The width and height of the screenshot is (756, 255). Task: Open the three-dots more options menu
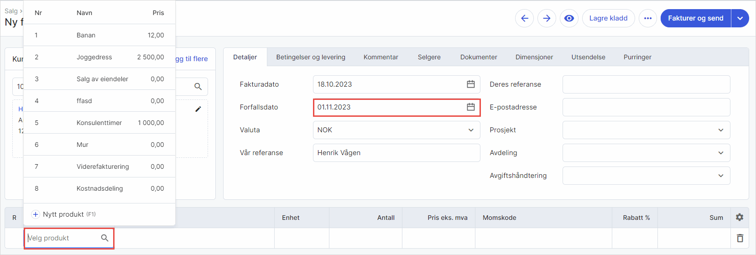648,18
